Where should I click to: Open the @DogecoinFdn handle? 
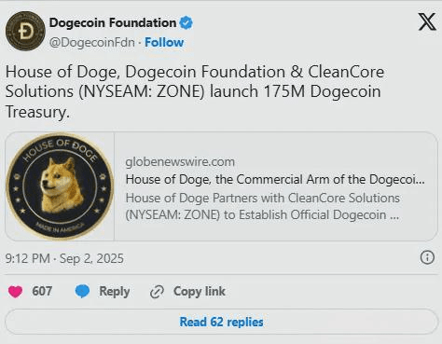tap(92, 42)
